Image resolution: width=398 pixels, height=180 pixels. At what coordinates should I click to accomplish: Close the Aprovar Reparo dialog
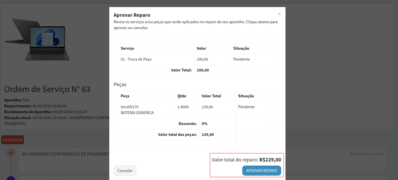[x=279, y=14]
